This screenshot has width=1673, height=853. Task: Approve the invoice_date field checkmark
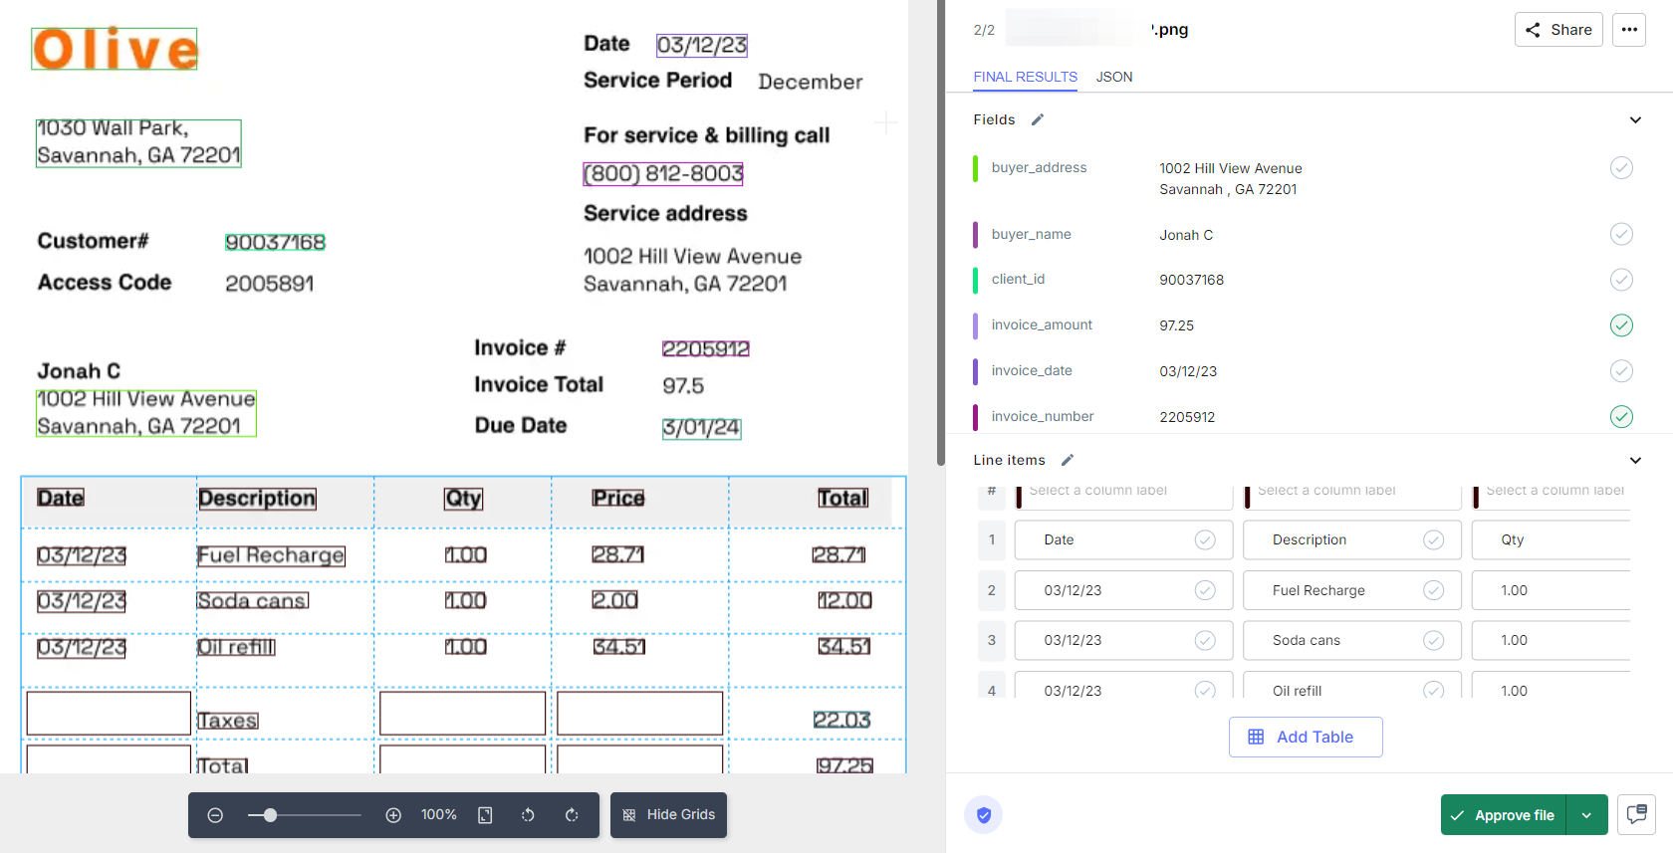click(1621, 370)
